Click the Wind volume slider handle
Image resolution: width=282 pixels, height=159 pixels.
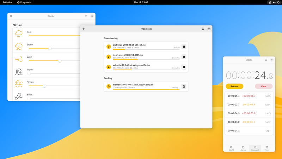click(60, 61)
